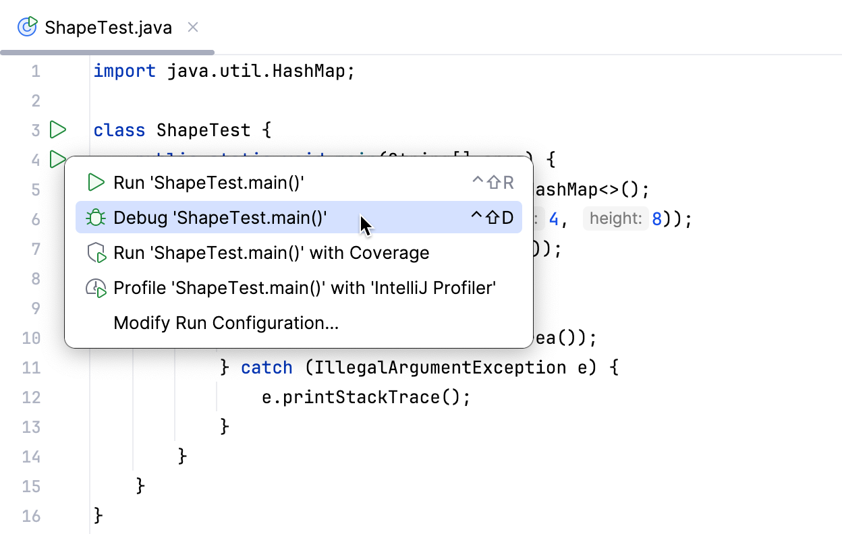This screenshot has width=842, height=534.
Task: Switch to the ShapeTest.java tab
Action: click(x=108, y=28)
